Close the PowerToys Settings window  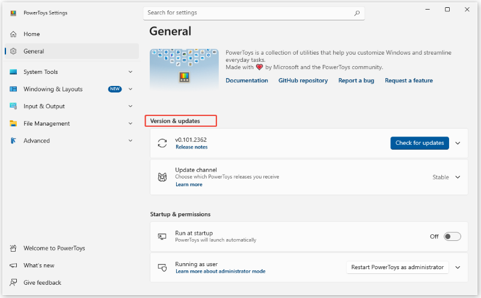(x=467, y=10)
